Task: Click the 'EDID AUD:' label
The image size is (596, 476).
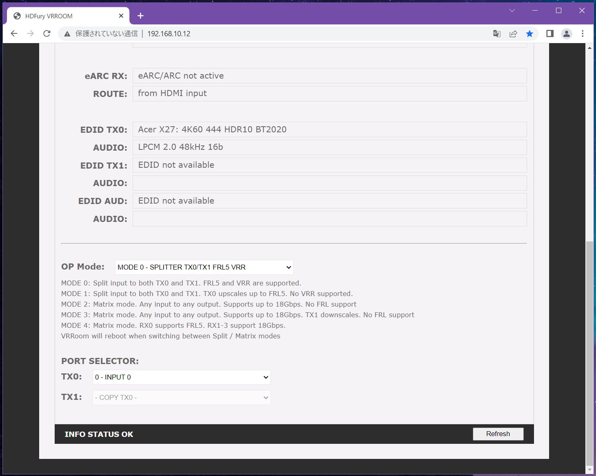Action: 103,201
